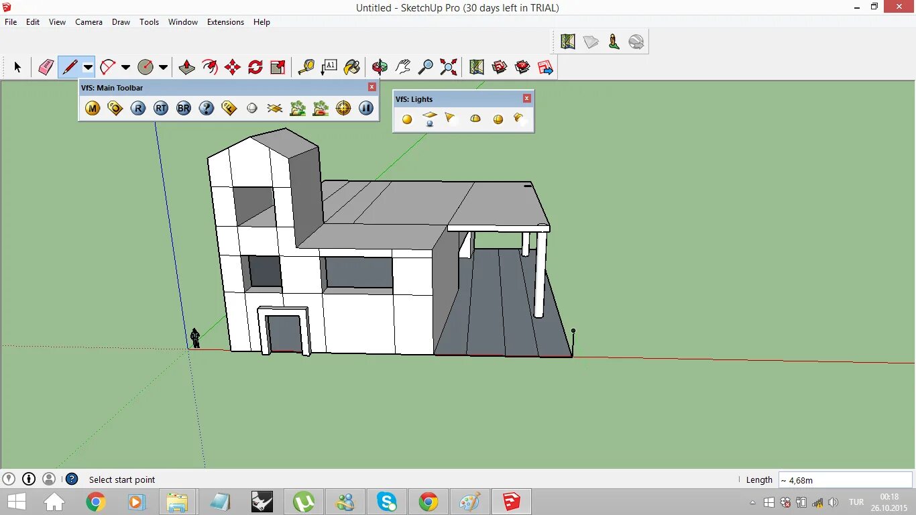Image resolution: width=916 pixels, height=515 pixels.
Task: Expand the Line tool dropdown arrow
Action: click(x=88, y=67)
